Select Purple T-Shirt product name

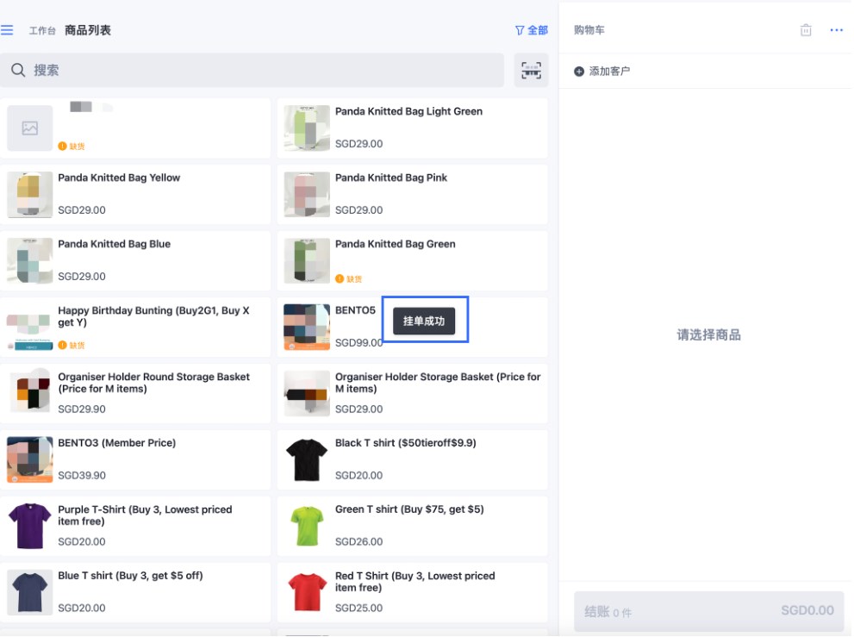pyautogui.click(x=145, y=515)
